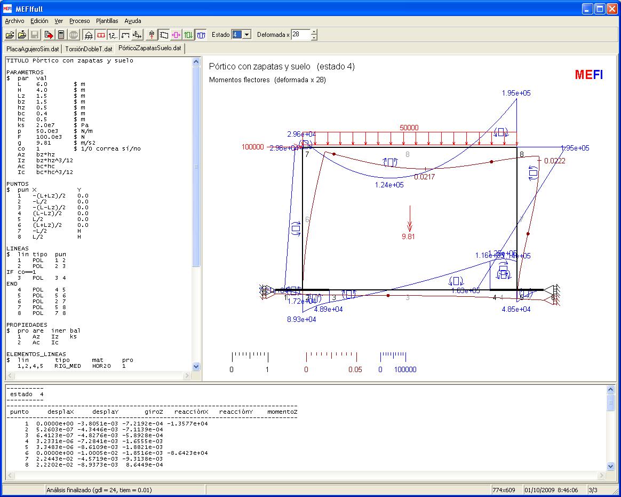
Task: Save the file with the floppy disk icon
Action: (35, 35)
